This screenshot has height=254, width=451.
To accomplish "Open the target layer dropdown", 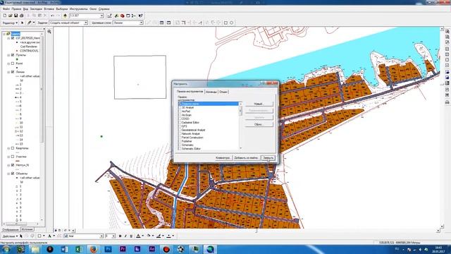I will [x=141, y=23].
